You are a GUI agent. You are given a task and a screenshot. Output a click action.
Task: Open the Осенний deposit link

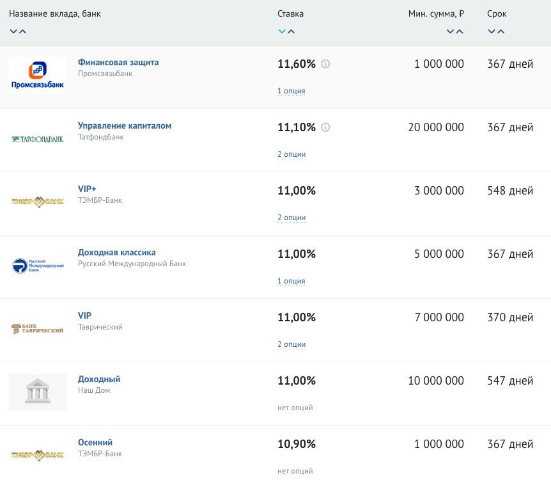point(95,442)
